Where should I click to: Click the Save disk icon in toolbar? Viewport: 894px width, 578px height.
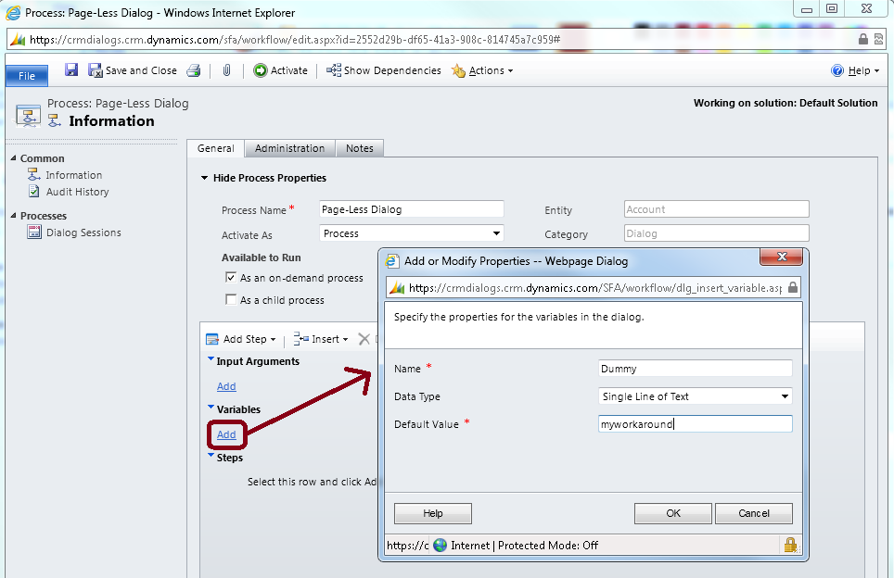[71, 70]
